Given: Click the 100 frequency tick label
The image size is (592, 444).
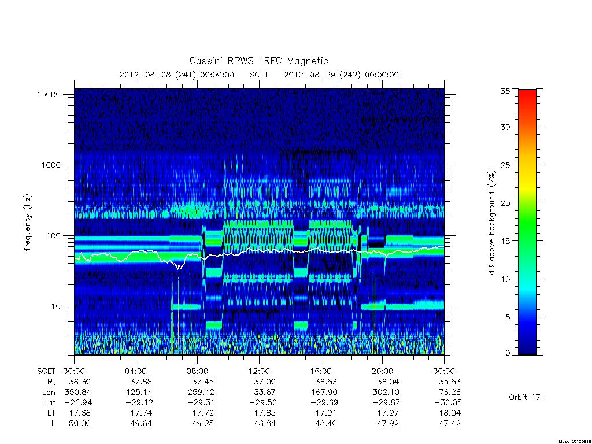Looking at the screenshot, I should click(53, 236).
